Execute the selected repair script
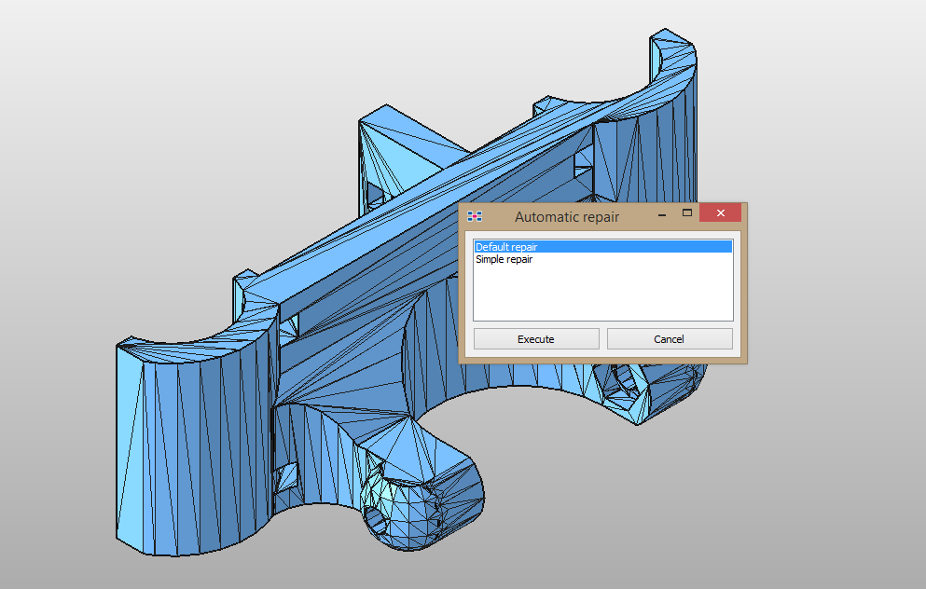Viewport: 926px width, 589px height. (536, 338)
